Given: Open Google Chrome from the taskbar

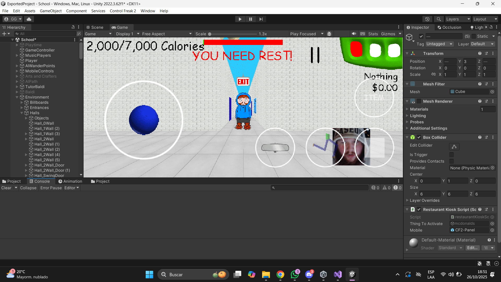Looking at the screenshot, I should point(280,274).
